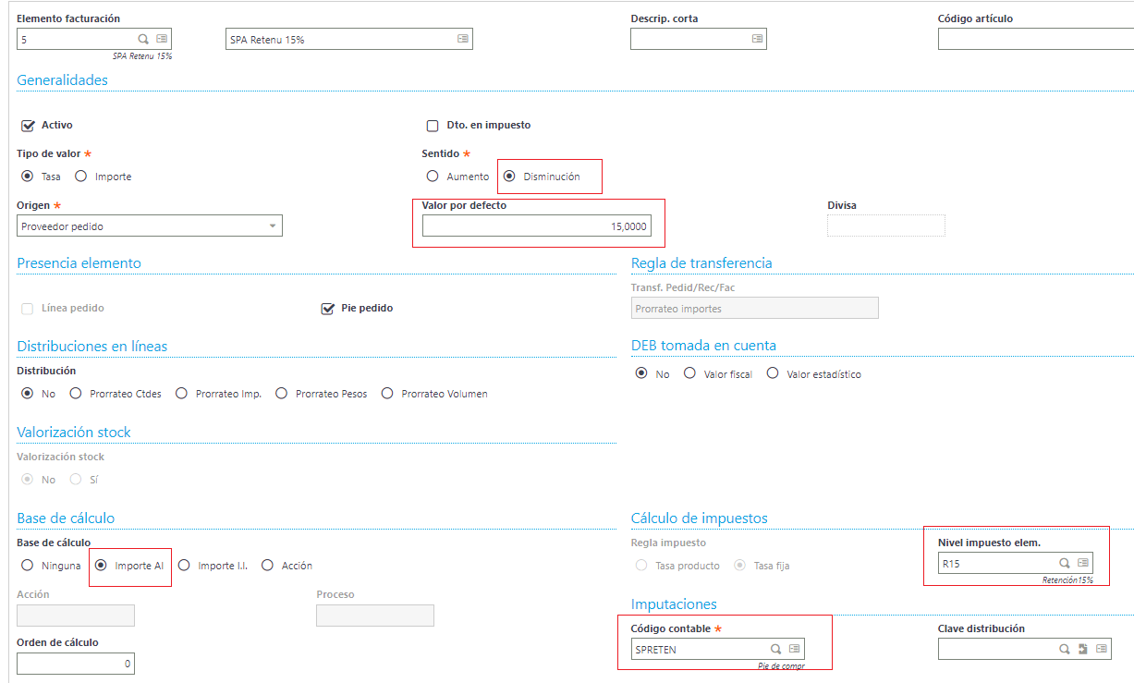
Task: Open the Origen dropdown list
Action: (x=150, y=226)
